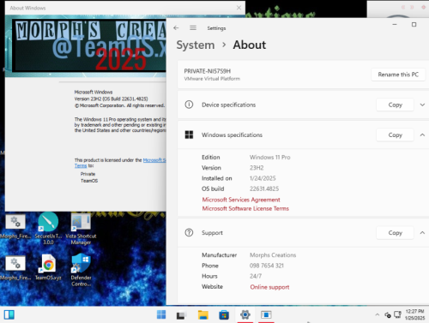This screenshot has width=429, height=323.
Task: Launch File Explorer from the taskbar
Action: (203, 314)
